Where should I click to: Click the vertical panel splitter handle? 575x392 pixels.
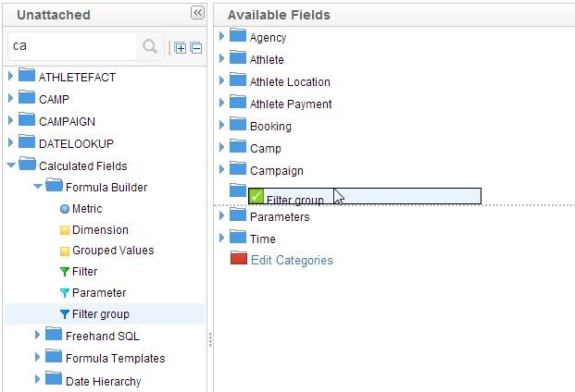(x=210, y=339)
